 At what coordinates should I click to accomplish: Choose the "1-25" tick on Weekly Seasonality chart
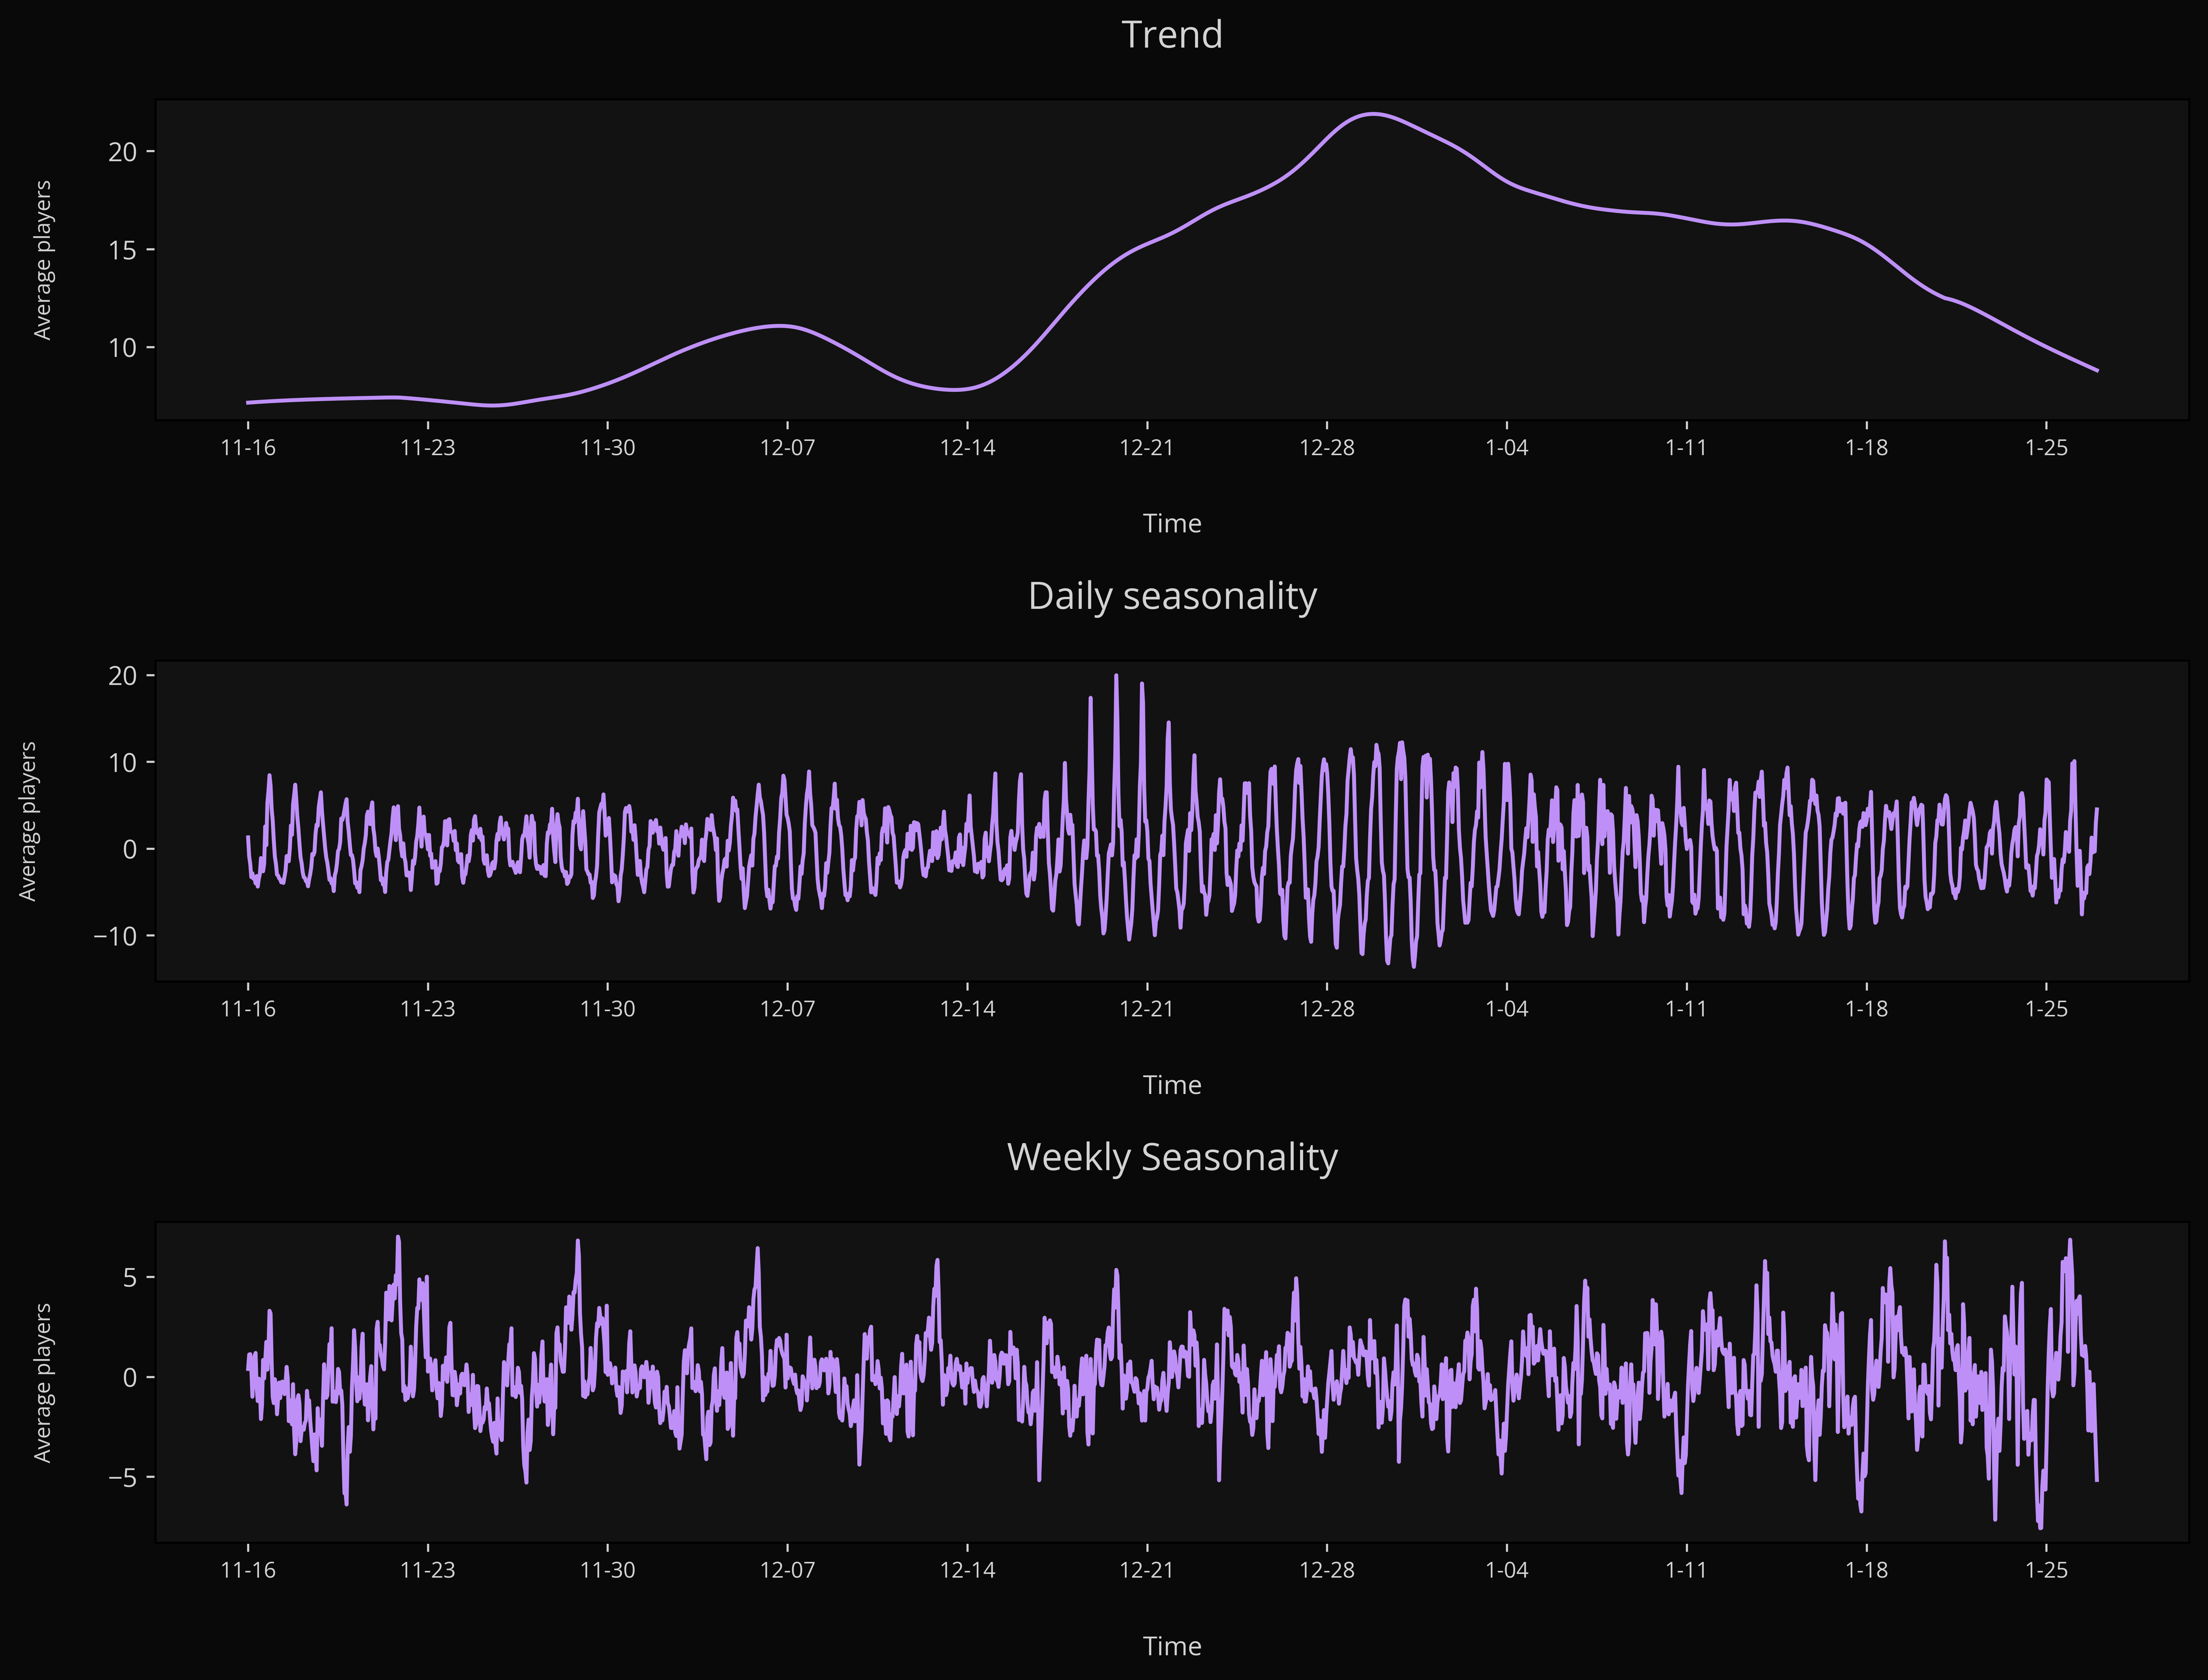click(x=2047, y=1570)
